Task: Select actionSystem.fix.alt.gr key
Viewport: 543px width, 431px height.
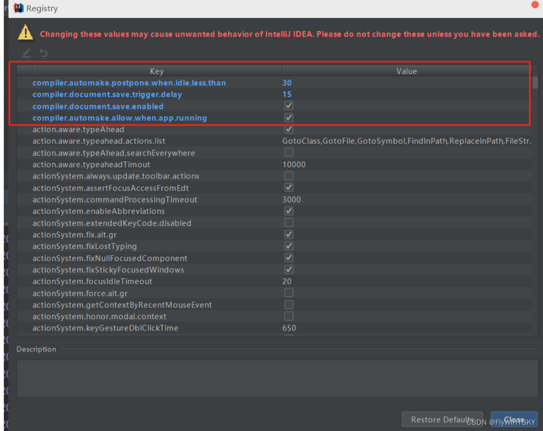Action: click(x=74, y=235)
